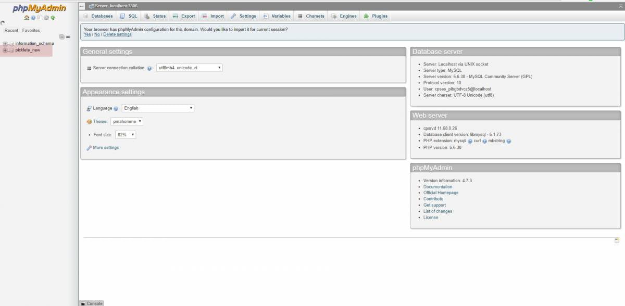Open the License link
Screen dimensions: 625x306
(x=431, y=218)
